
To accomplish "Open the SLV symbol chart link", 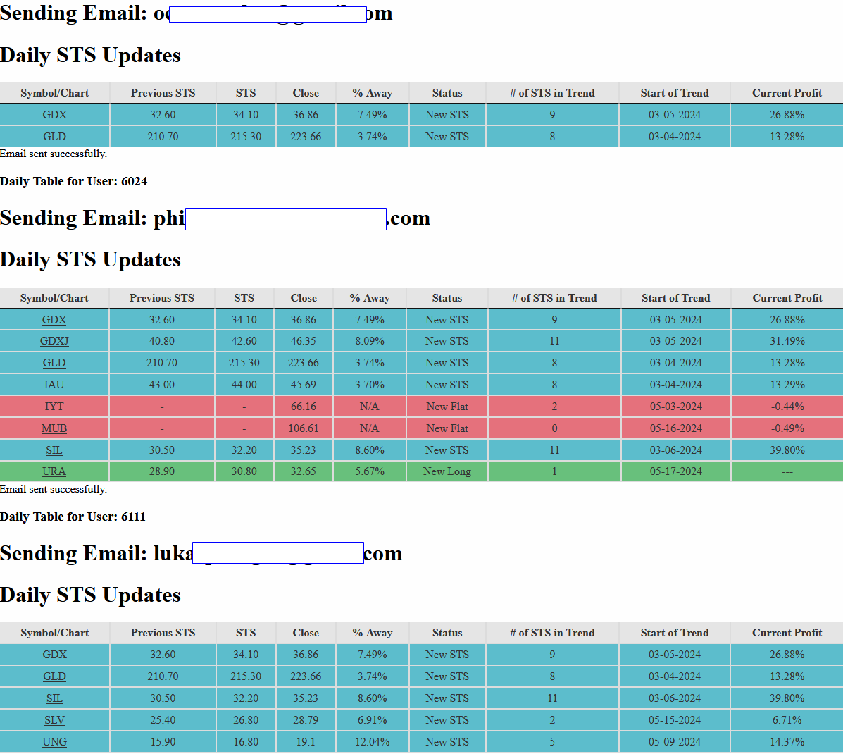I will [x=54, y=720].
